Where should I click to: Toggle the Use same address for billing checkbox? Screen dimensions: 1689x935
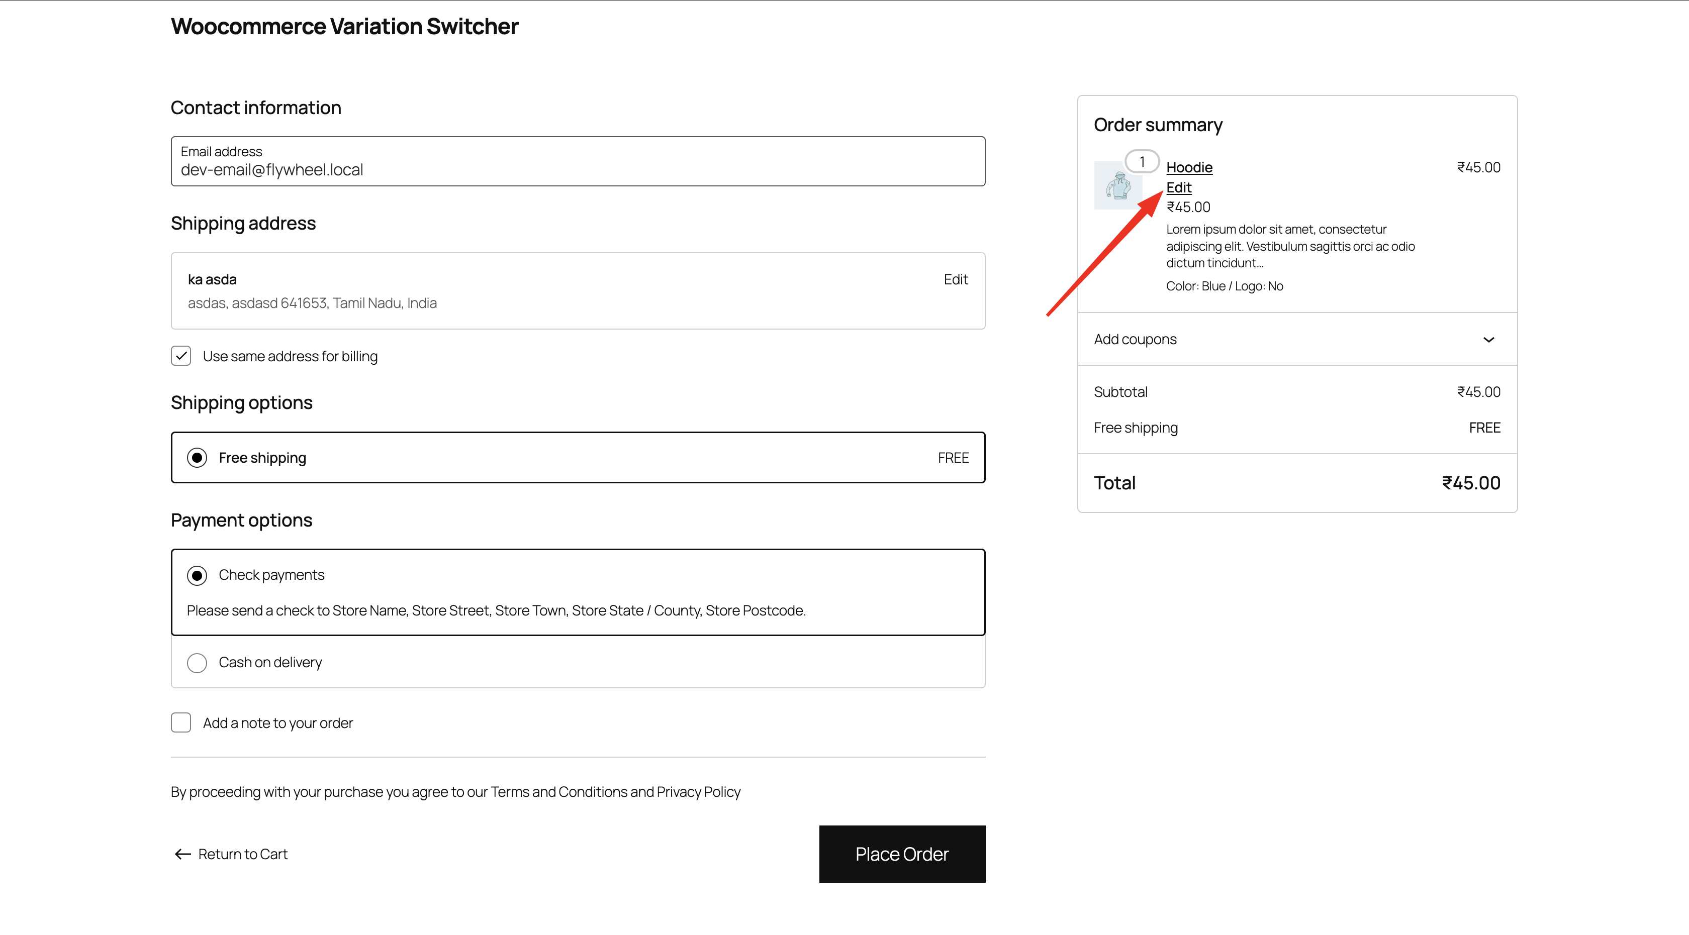180,355
